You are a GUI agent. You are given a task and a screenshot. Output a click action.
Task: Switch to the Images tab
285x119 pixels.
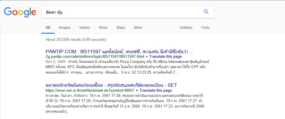click(65, 28)
